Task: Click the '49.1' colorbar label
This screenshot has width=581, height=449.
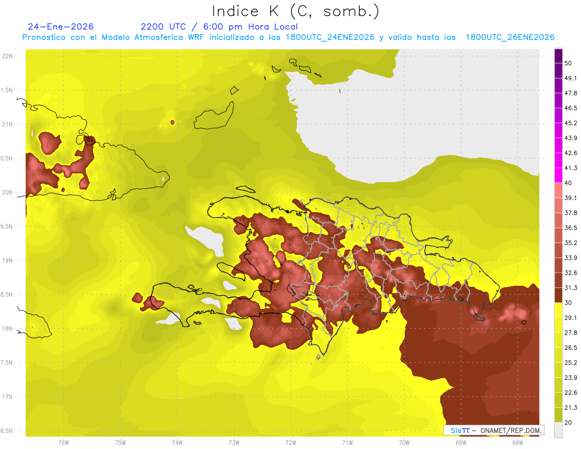Action: click(x=571, y=78)
